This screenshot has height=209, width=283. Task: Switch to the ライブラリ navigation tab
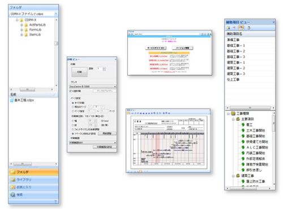[33, 180]
